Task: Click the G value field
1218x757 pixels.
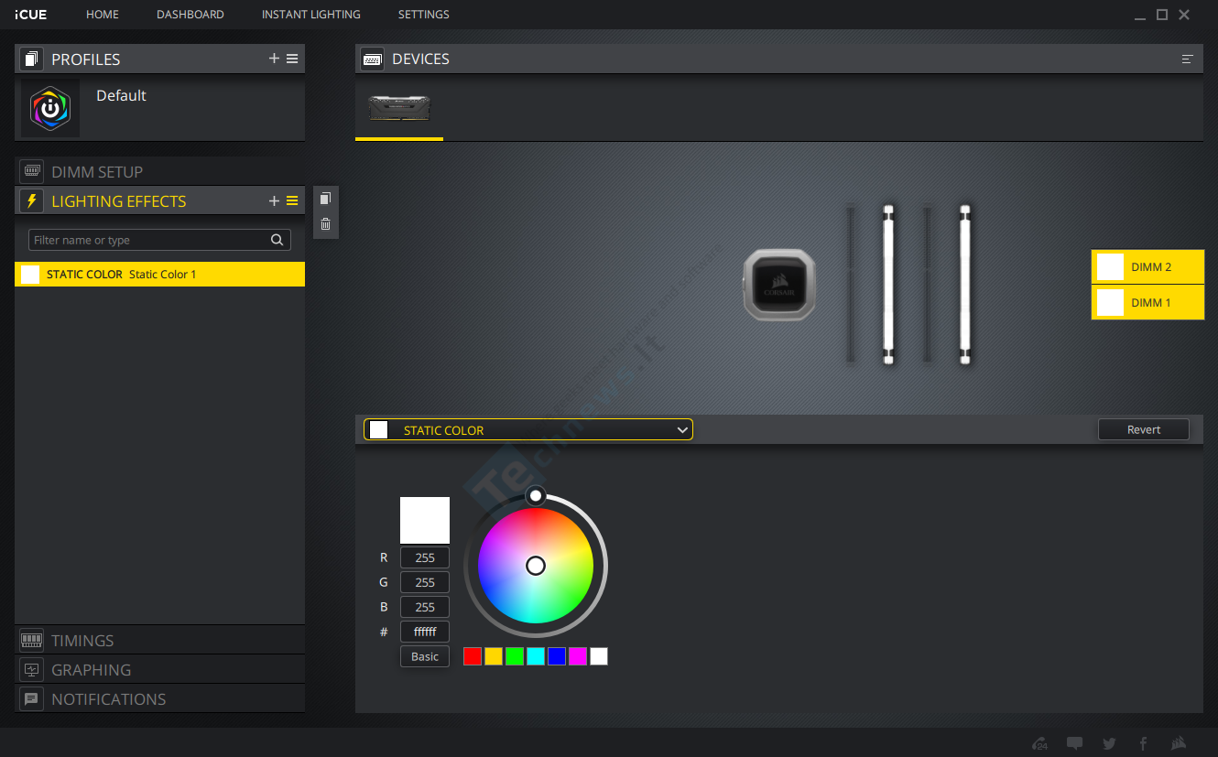Action: pyautogui.click(x=425, y=582)
